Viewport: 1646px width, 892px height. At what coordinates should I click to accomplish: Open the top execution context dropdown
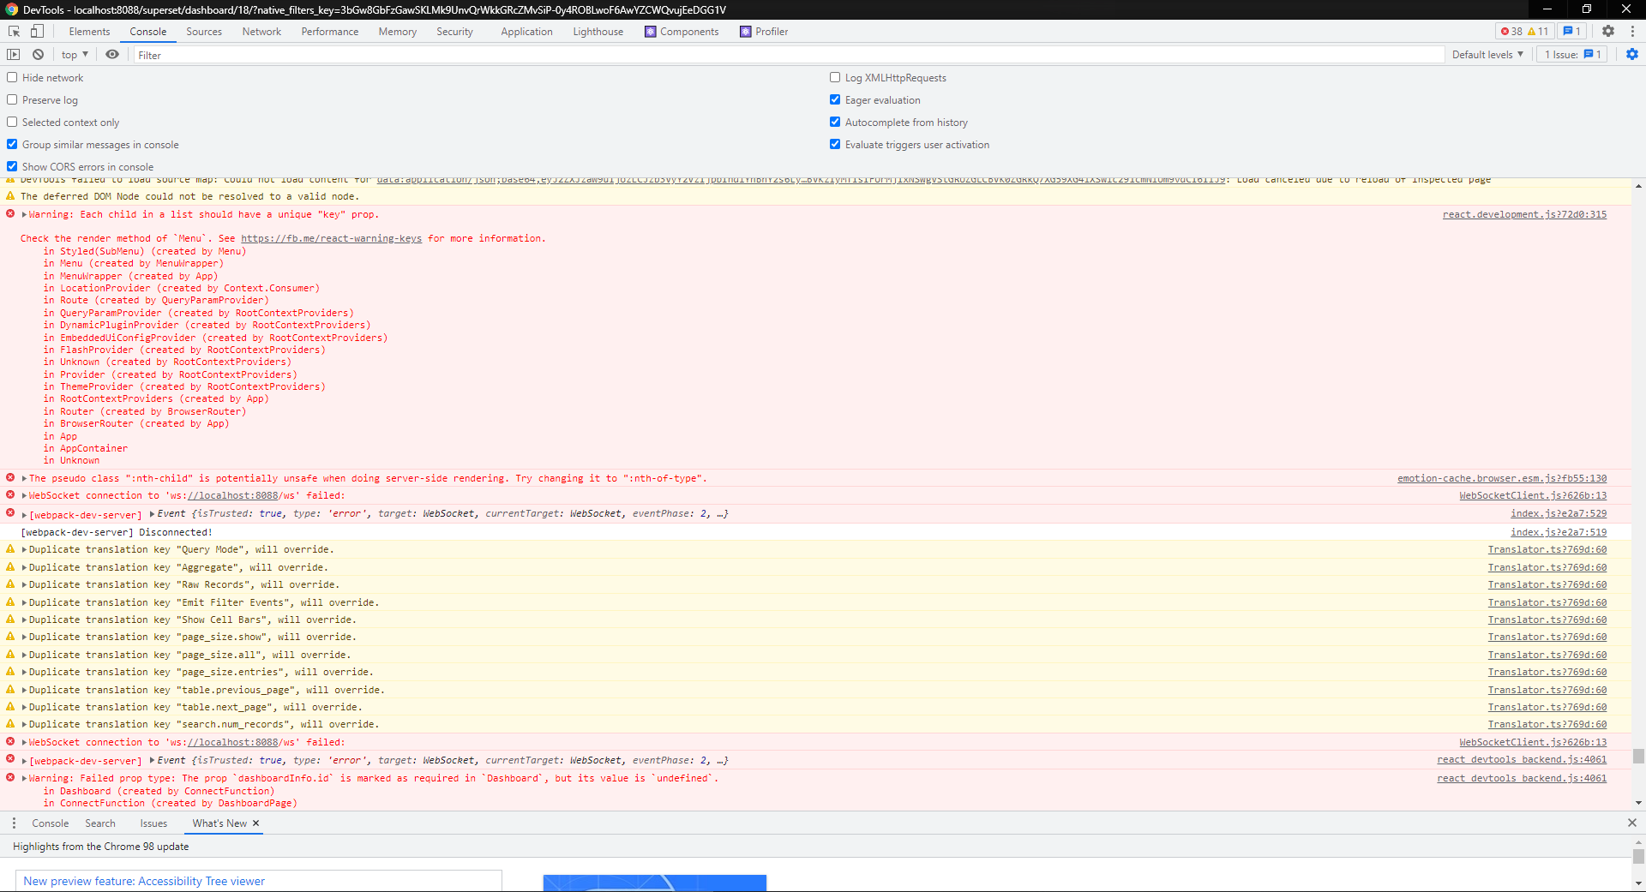coord(74,54)
